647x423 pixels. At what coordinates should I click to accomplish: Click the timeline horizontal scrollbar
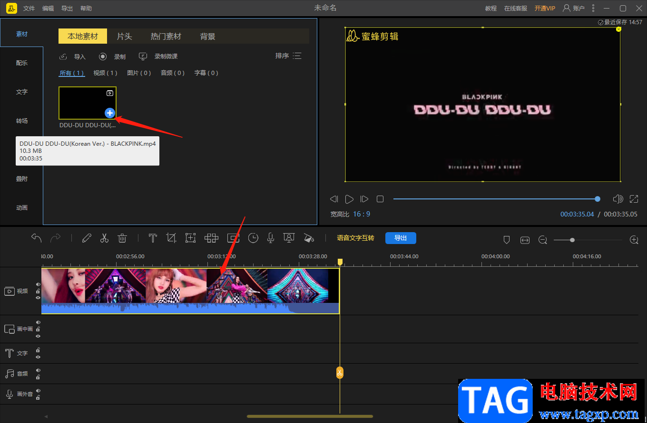coord(310,416)
